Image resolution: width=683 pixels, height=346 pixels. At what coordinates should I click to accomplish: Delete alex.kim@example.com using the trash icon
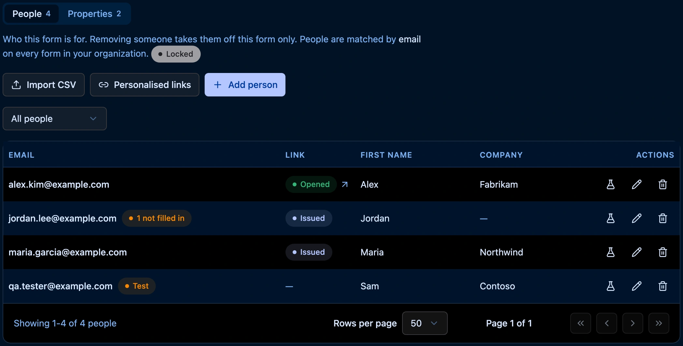pos(663,184)
